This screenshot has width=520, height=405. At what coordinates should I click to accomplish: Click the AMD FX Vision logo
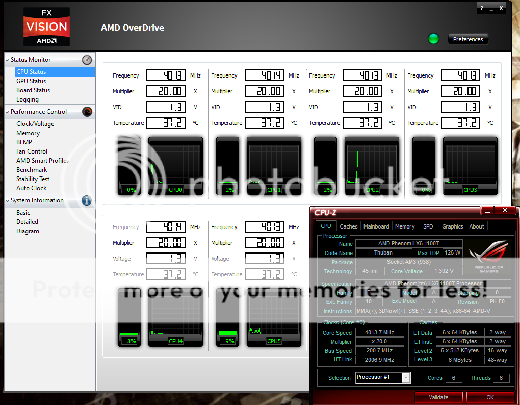pyautogui.click(x=46, y=27)
